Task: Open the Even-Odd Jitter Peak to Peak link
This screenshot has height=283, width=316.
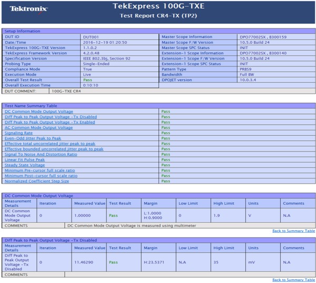Action: 33,138
